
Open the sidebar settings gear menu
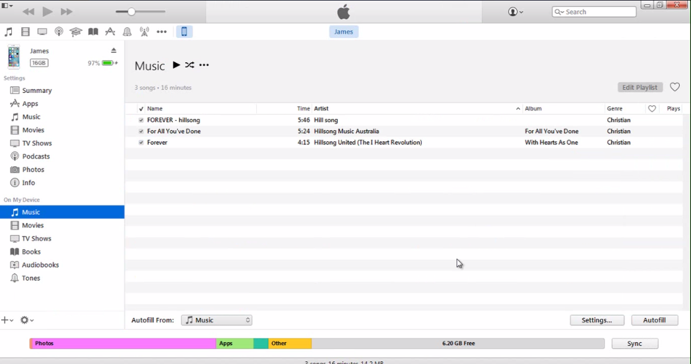[27, 320]
